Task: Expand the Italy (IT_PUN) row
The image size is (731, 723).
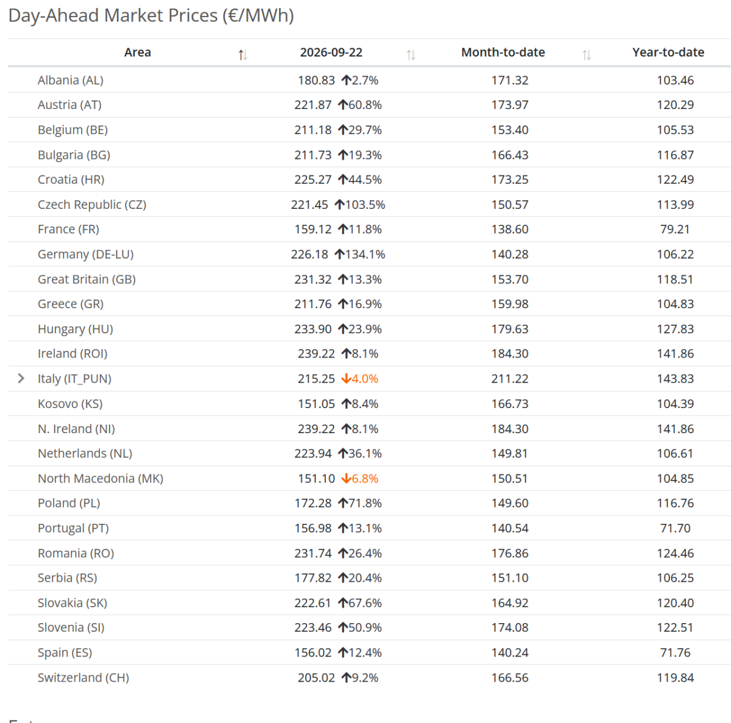Action: pyautogui.click(x=21, y=378)
